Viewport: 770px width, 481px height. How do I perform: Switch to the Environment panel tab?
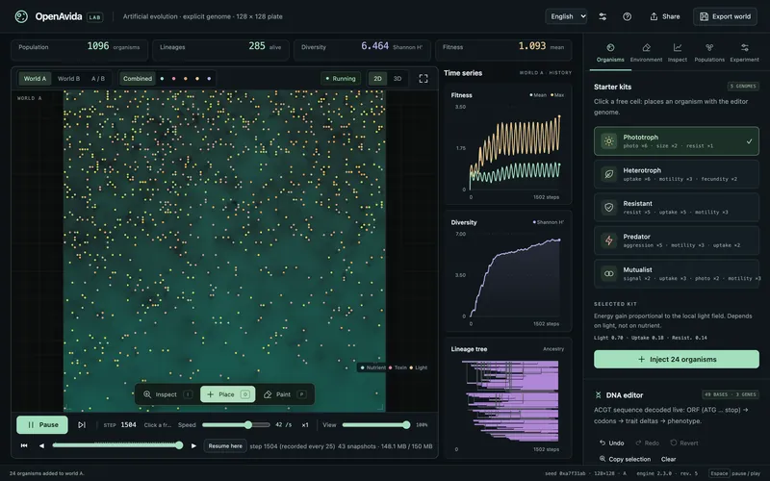tap(646, 53)
